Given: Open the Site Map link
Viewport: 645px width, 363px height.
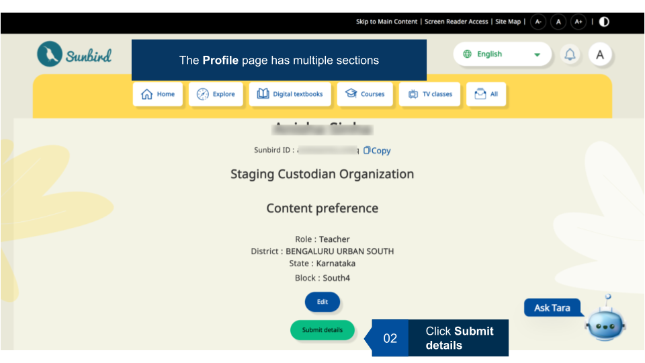Looking at the screenshot, I should pos(508,22).
